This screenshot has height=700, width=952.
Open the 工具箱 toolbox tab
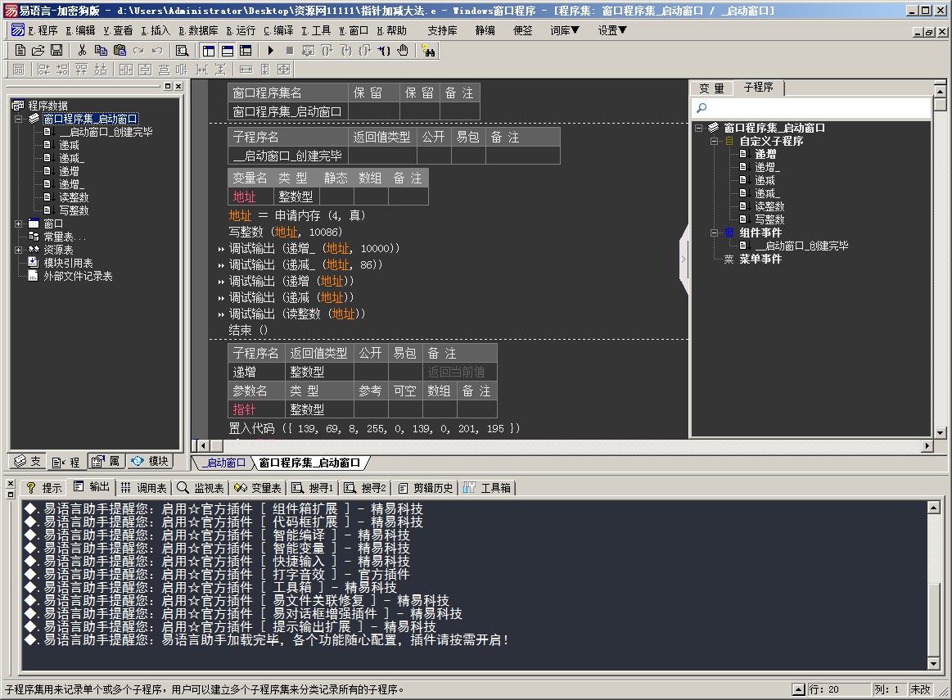(x=487, y=487)
